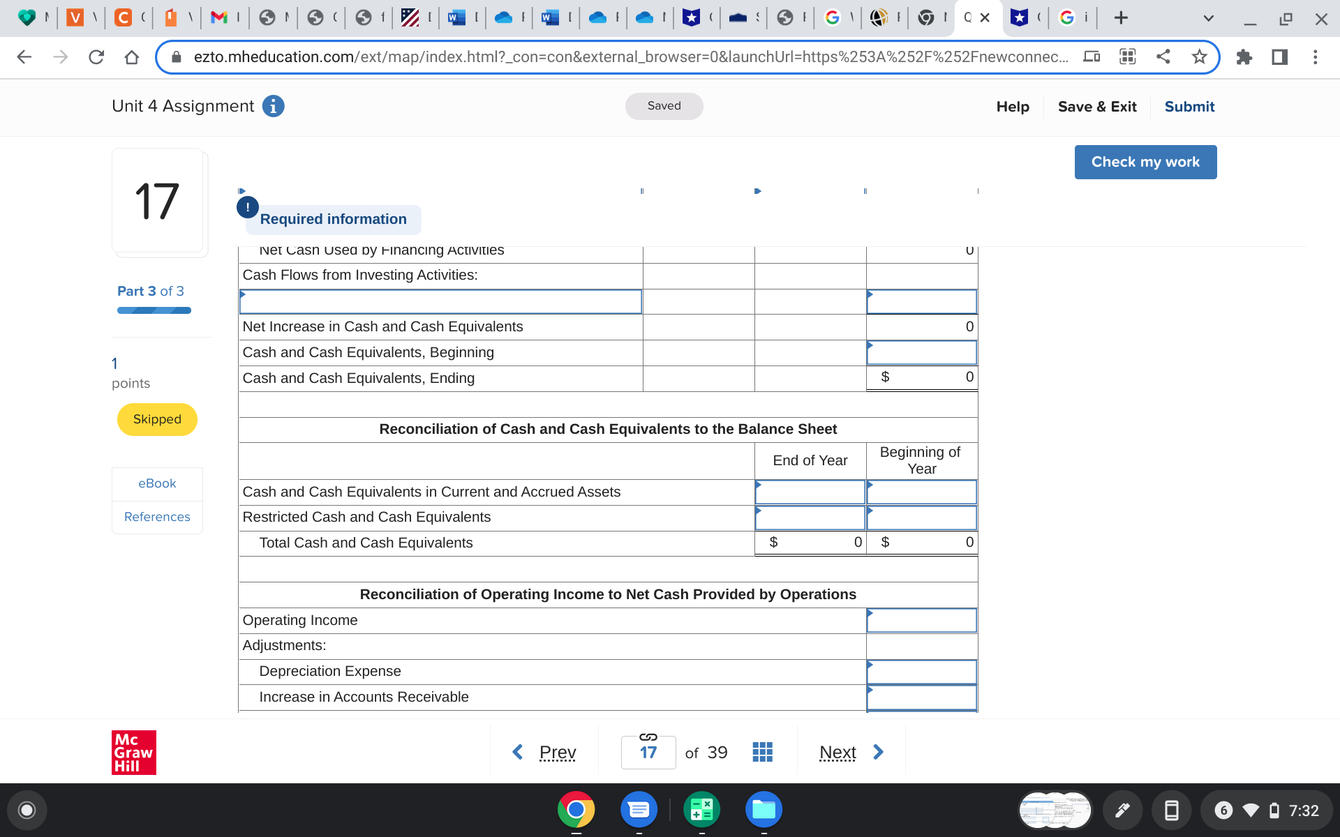
Task: Open the tab search dropdown arrow
Action: click(x=1208, y=18)
